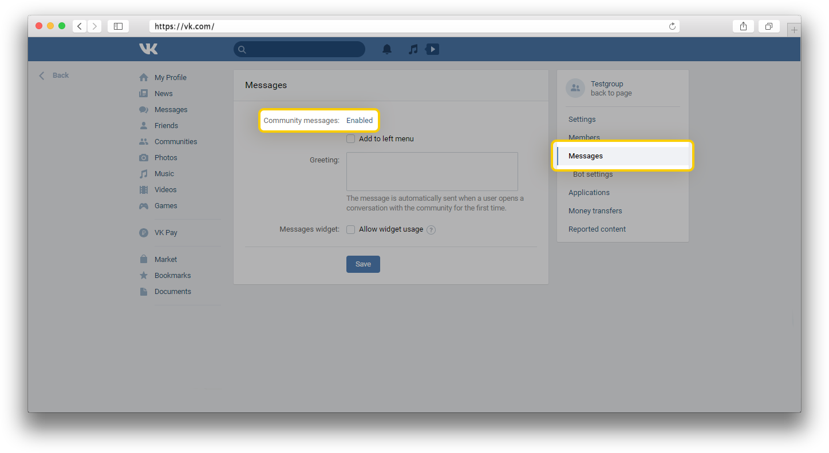Click the VK logo in header
Image resolution: width=829 pixels, height=453 pixels.
pos(148,49)
